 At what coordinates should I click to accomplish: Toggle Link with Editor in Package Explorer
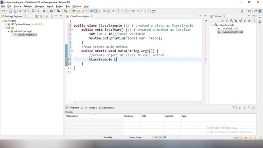pyautogui.click(x=41, y=16)
